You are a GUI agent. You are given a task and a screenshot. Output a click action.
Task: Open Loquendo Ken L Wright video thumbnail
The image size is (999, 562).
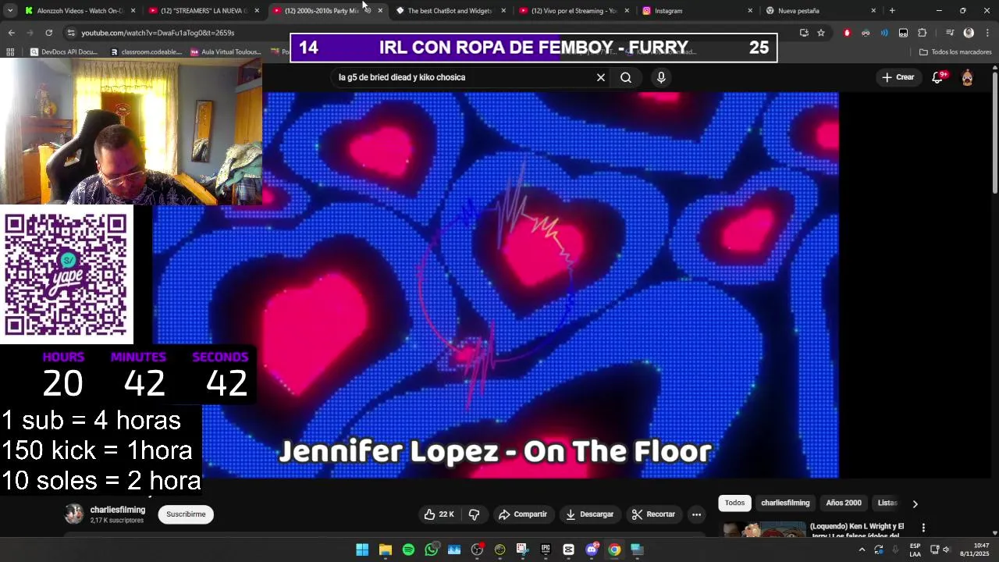[763, 530]
